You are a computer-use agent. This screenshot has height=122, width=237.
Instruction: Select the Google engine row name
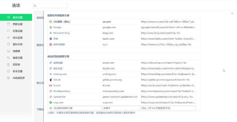click(x=57, y=27)
